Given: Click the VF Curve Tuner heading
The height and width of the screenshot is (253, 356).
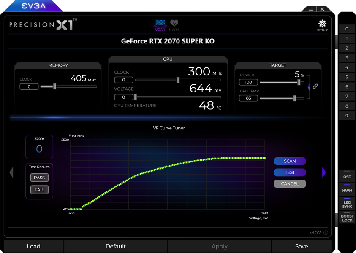Looking at the screenshot, I should (169, 128).
